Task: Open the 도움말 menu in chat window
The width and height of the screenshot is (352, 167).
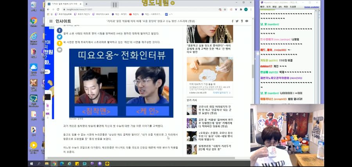Action: click(x=293, y=7)
